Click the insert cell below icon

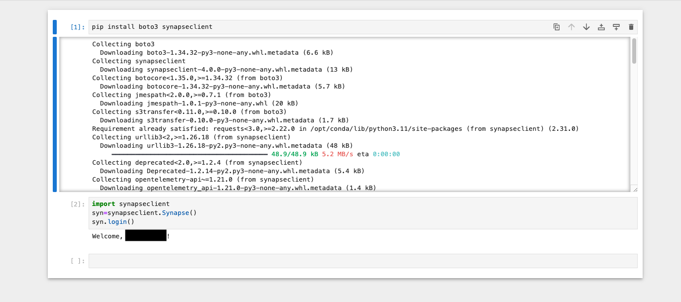tap(616, 27)
